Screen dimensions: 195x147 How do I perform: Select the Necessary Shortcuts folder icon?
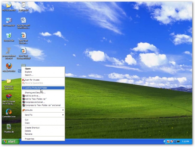9,81
